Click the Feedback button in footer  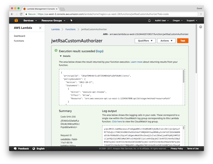click(21, 148)
